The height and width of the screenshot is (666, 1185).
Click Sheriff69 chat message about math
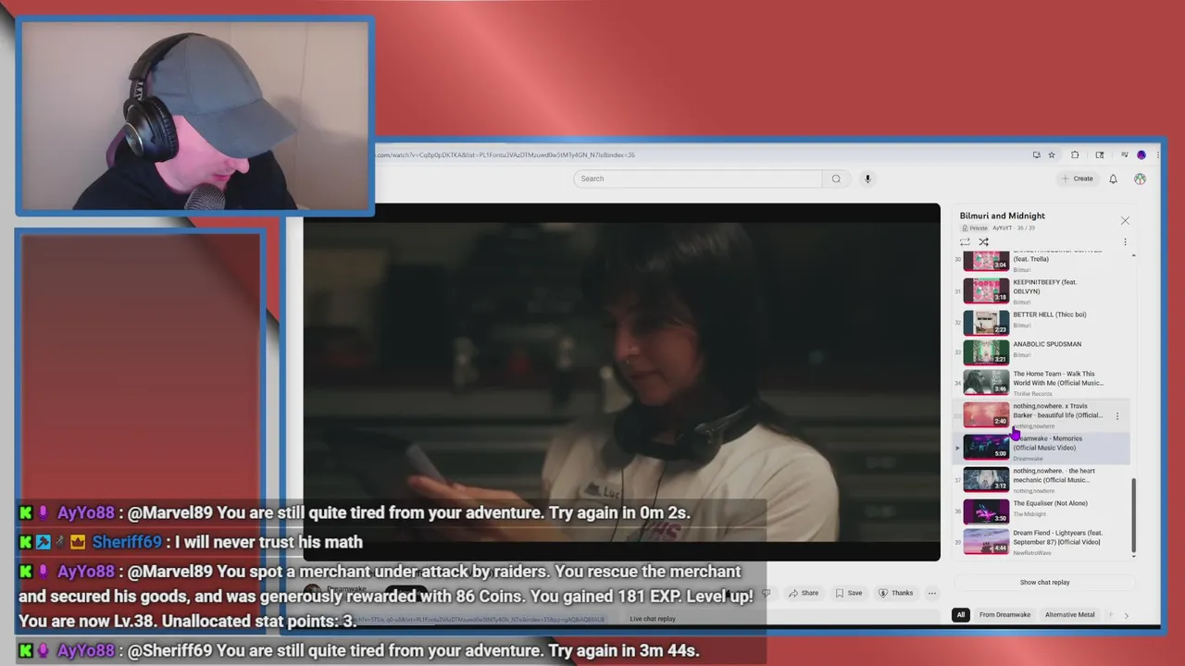click(269, 542)
